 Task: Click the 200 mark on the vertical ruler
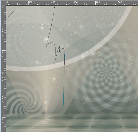(3, 55)
